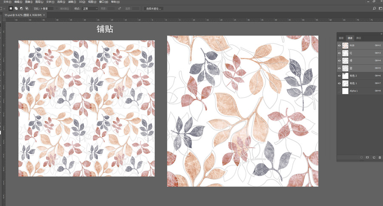
Task: Click the tiled leaf pattern preview image
Action: pyautogui.click(x=86, y=108)
